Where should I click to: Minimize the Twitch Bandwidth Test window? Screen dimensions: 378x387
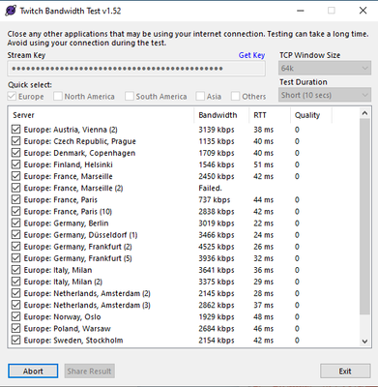coord(301,11)
